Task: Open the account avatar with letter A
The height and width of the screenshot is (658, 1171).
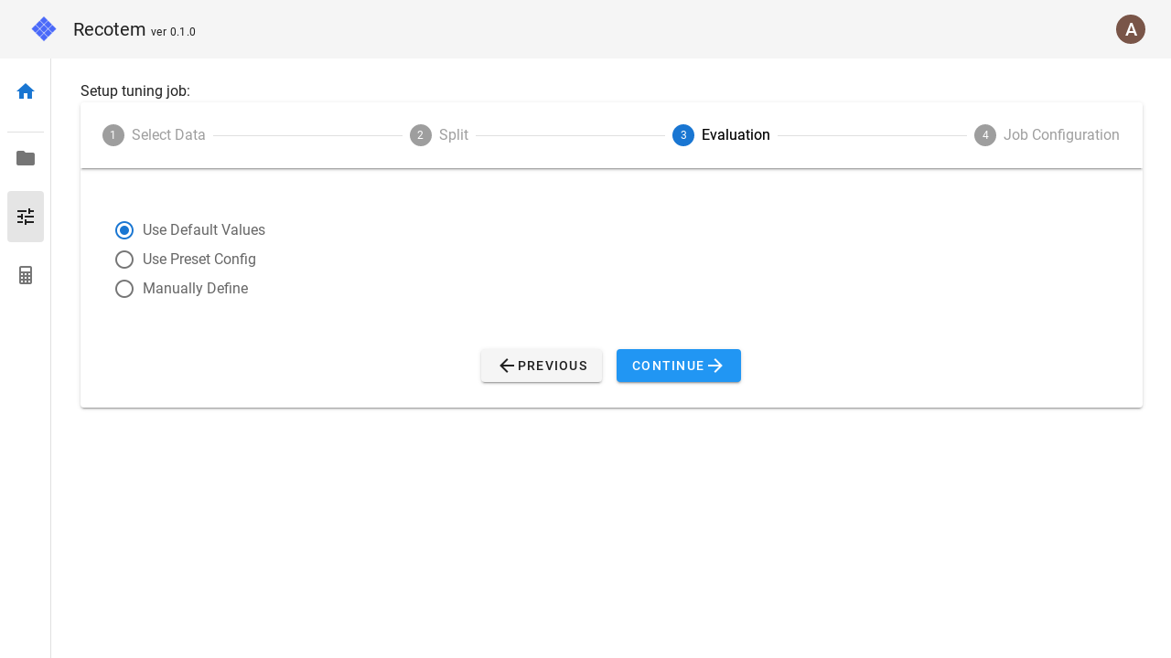Action: click(x=1131, y=29)
